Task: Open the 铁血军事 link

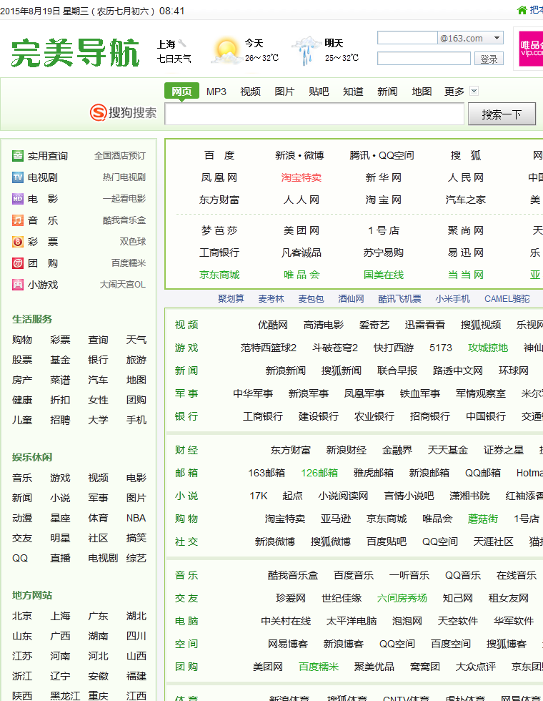Action: (x=420, y=393)
